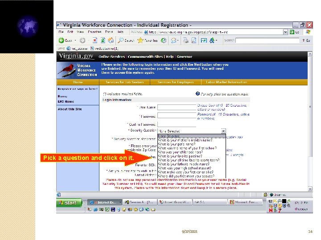The image size is (321, 240).
Task: Open the Mail envelope toolbar icon
Action: (173, 40)
